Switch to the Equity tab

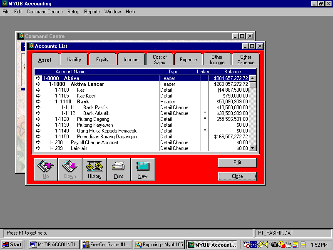click(102, 59)
